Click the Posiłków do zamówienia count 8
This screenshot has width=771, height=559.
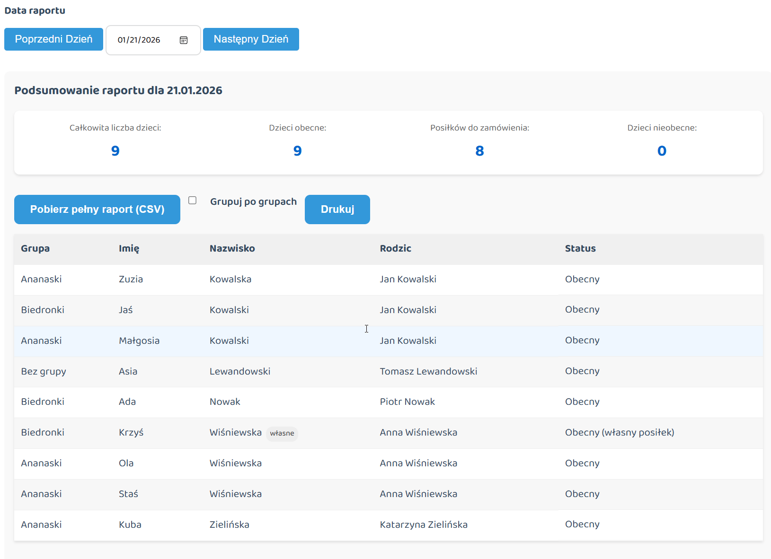pyautogui.click(x=479, y=151)
